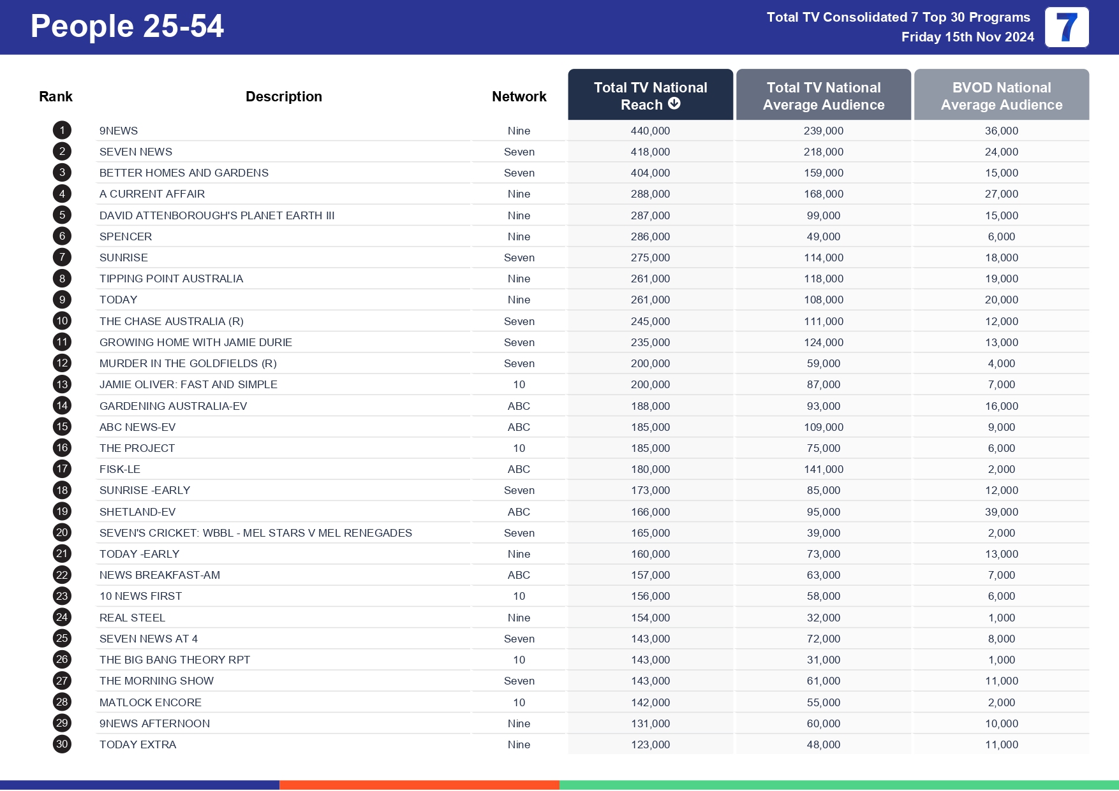Select the rank 1 circle badge
The height and width of the screenshot is (791, 1119).
[61, 130]
